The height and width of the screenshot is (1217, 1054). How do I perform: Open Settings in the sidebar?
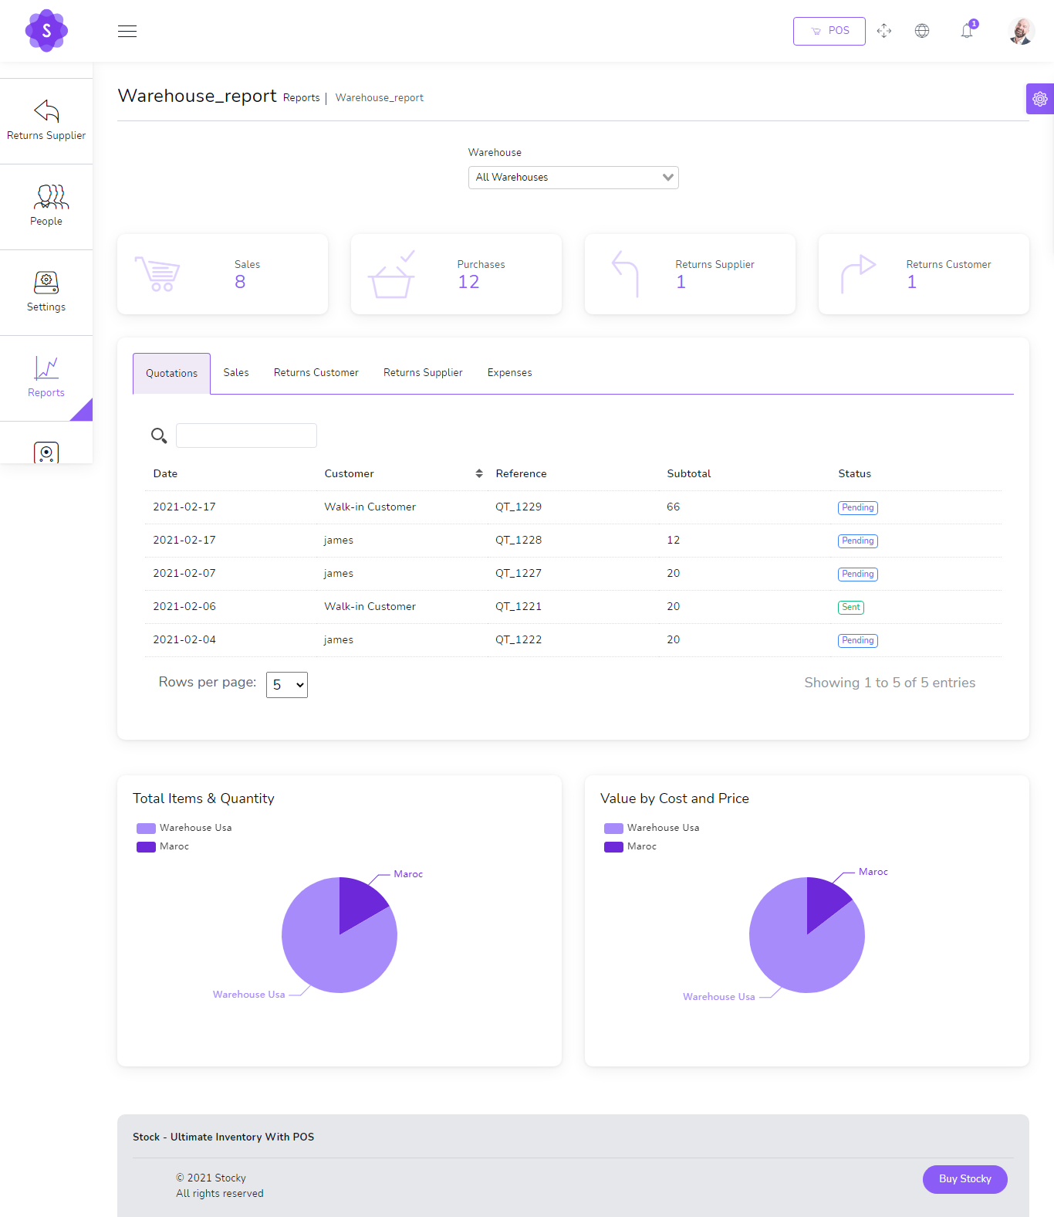[x=46, y=292]
